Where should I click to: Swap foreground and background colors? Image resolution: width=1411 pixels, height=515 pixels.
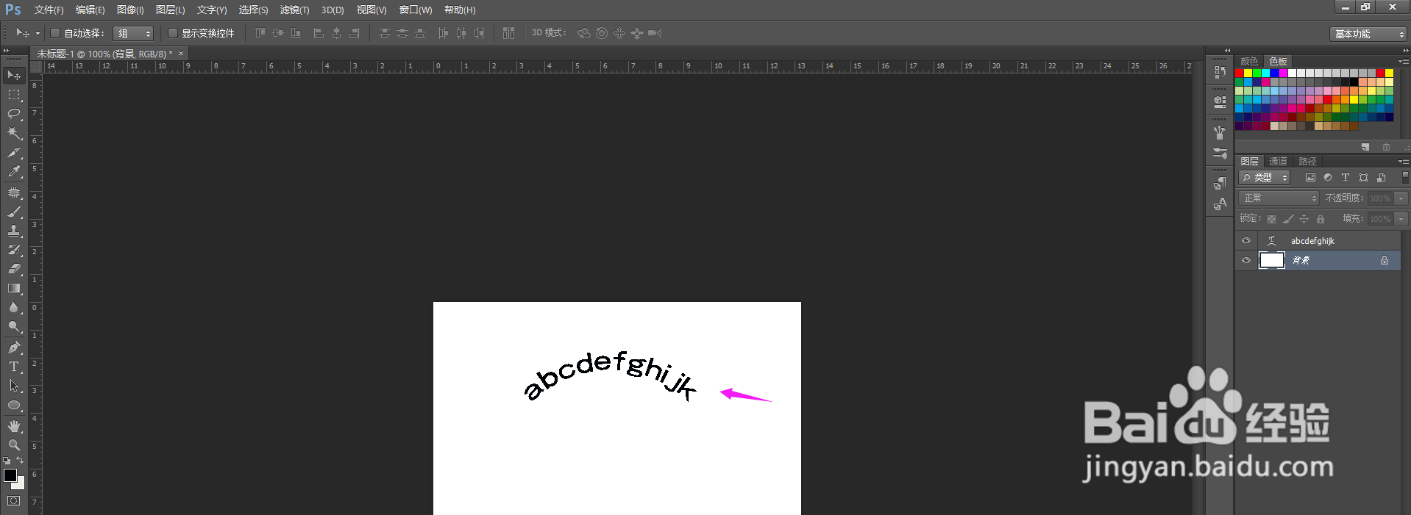[21, 461]
